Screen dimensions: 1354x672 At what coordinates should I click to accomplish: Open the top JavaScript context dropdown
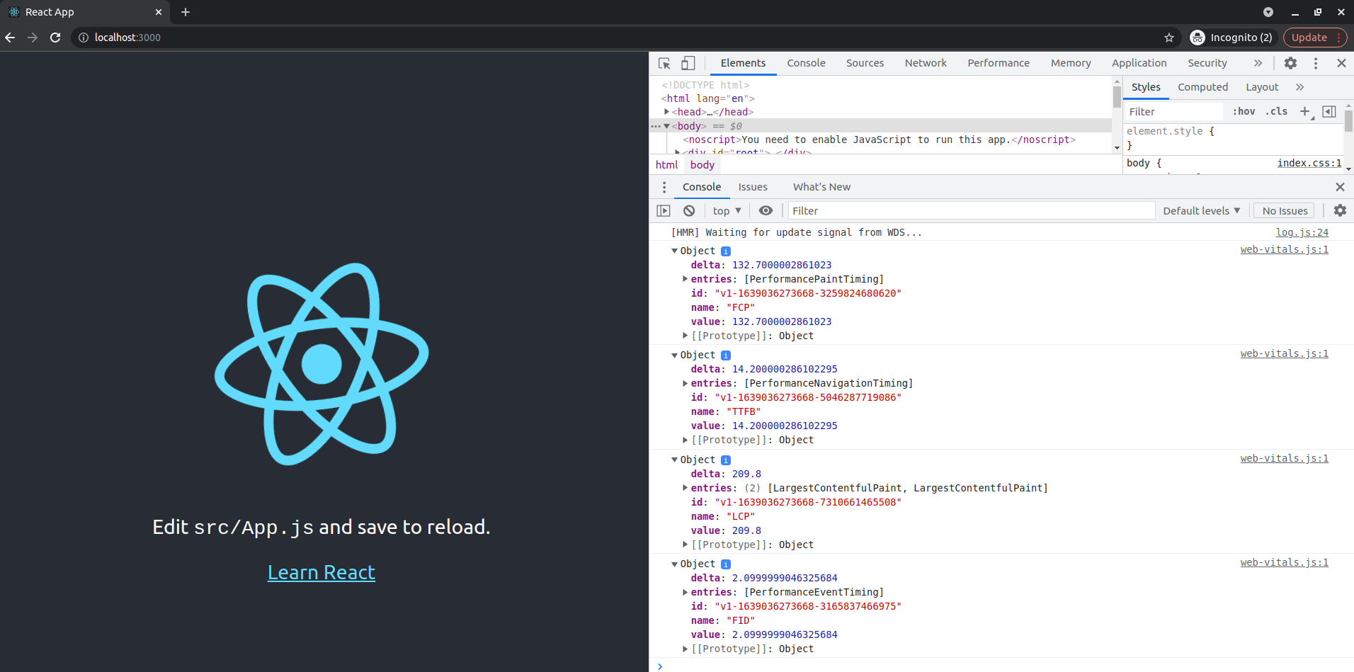tap(727, 210)
